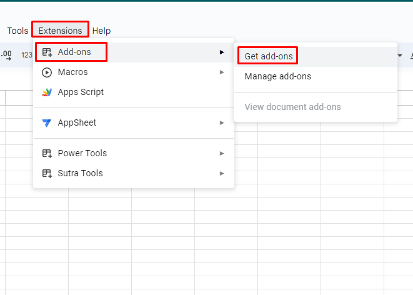Open the Extensions menu
The height and width of the screenshot is (295, 413).
click(x=61, y=31)
